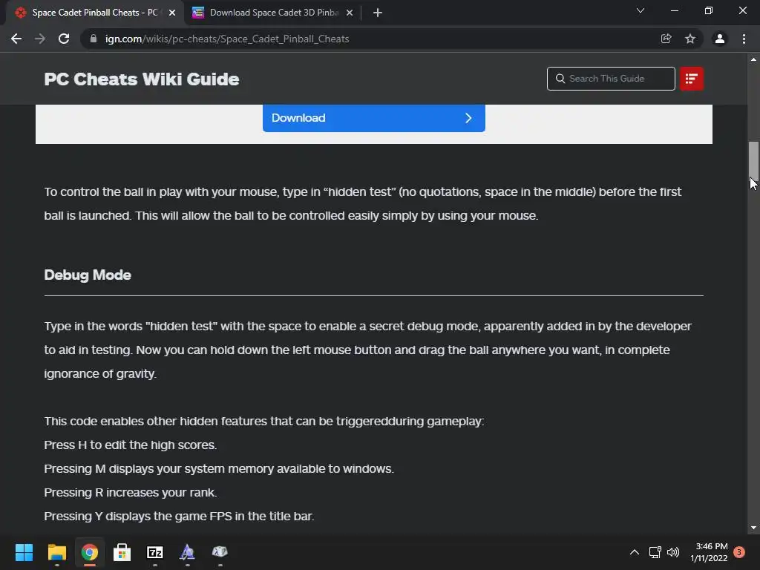Close the Download Space Cadet 3D Pinball tab
The image size is (760, 570).
click(349, 13)
